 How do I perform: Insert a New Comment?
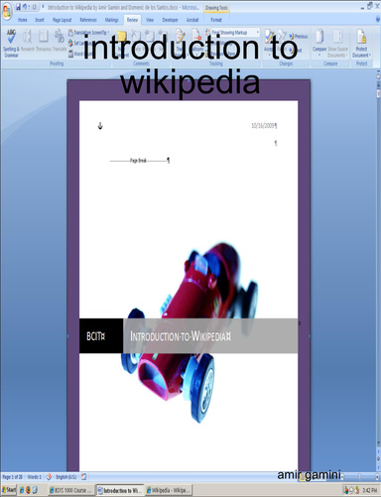coord(122,44)
